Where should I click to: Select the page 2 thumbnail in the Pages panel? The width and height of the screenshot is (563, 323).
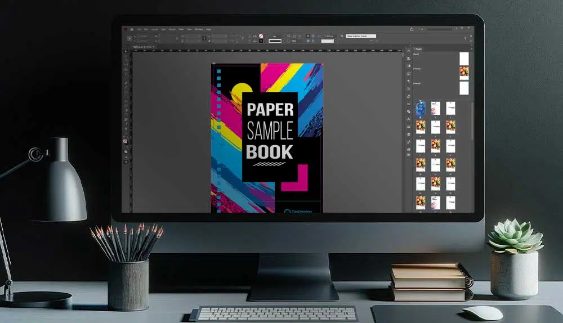point(435,108)
